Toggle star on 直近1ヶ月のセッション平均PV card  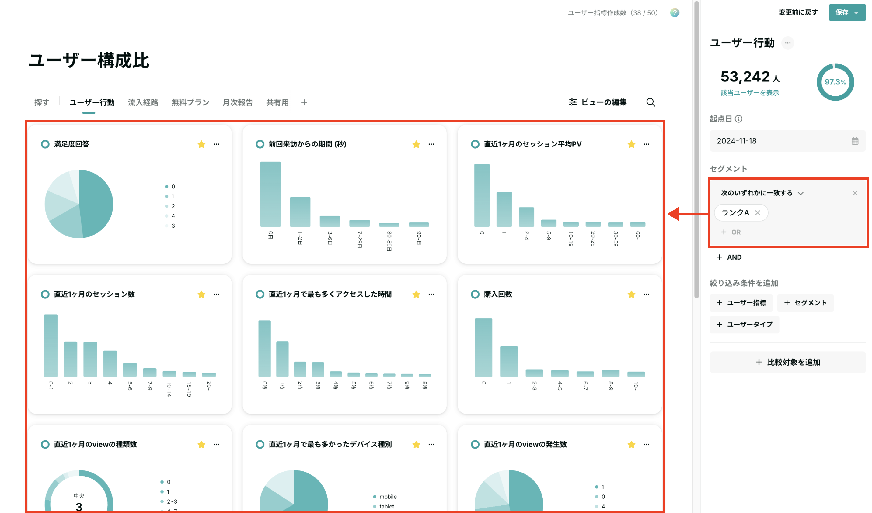[631, 144]
